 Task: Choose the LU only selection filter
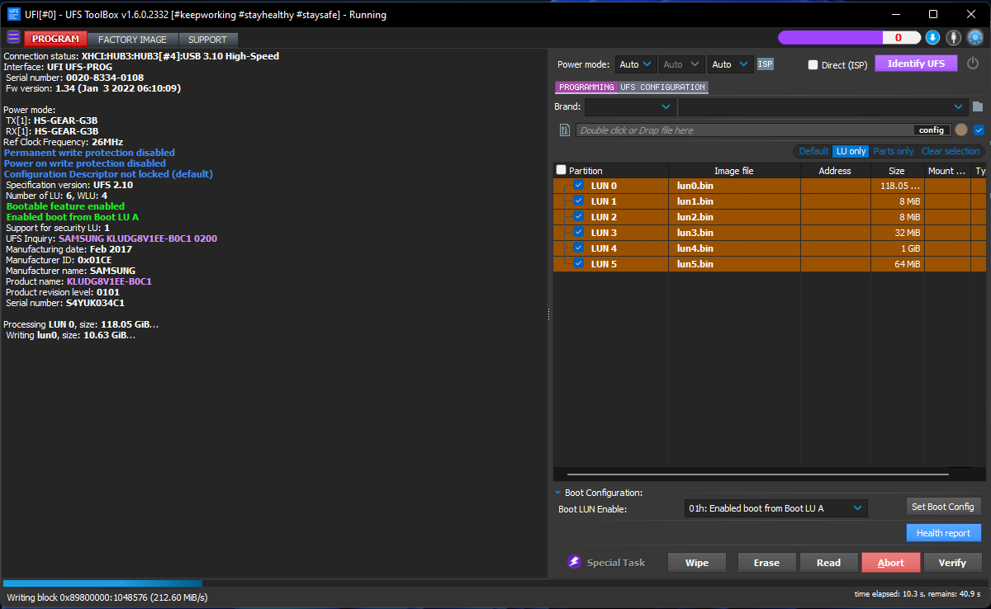851,151
